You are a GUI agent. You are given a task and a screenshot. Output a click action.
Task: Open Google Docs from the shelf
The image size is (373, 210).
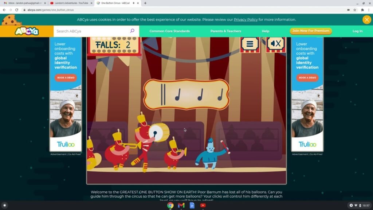coord(192,205)
